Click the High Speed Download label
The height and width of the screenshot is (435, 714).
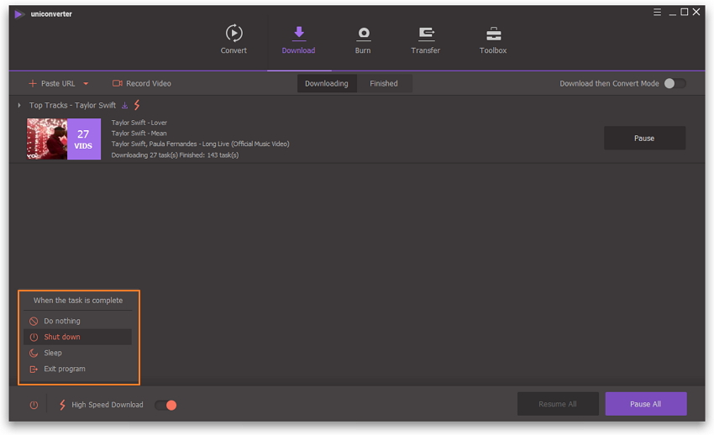[108, 405]
